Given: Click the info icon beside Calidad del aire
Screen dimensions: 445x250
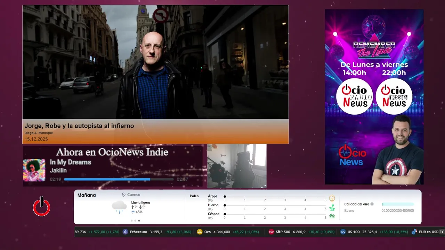Looking at the screenshot, I should [372, 204].
